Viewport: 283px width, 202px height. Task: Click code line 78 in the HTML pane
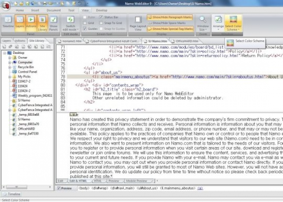pos(175,77)
